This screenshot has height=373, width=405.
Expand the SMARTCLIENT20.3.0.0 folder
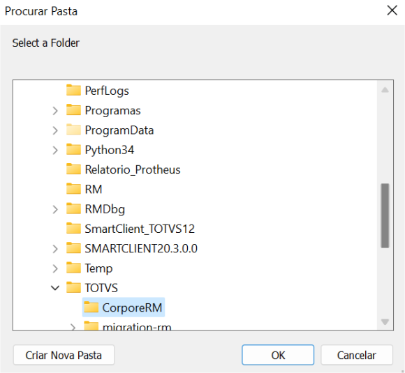click(x=55, y=249)
